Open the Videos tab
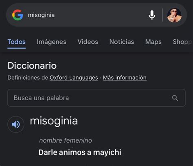This screenshot has width=193, height=166. coord(88,42)
